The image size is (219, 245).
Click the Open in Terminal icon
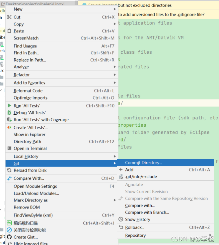click(9, 148)
